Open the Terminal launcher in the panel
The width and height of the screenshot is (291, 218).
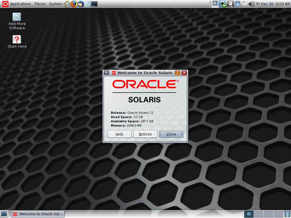click(x=94, y=4)
